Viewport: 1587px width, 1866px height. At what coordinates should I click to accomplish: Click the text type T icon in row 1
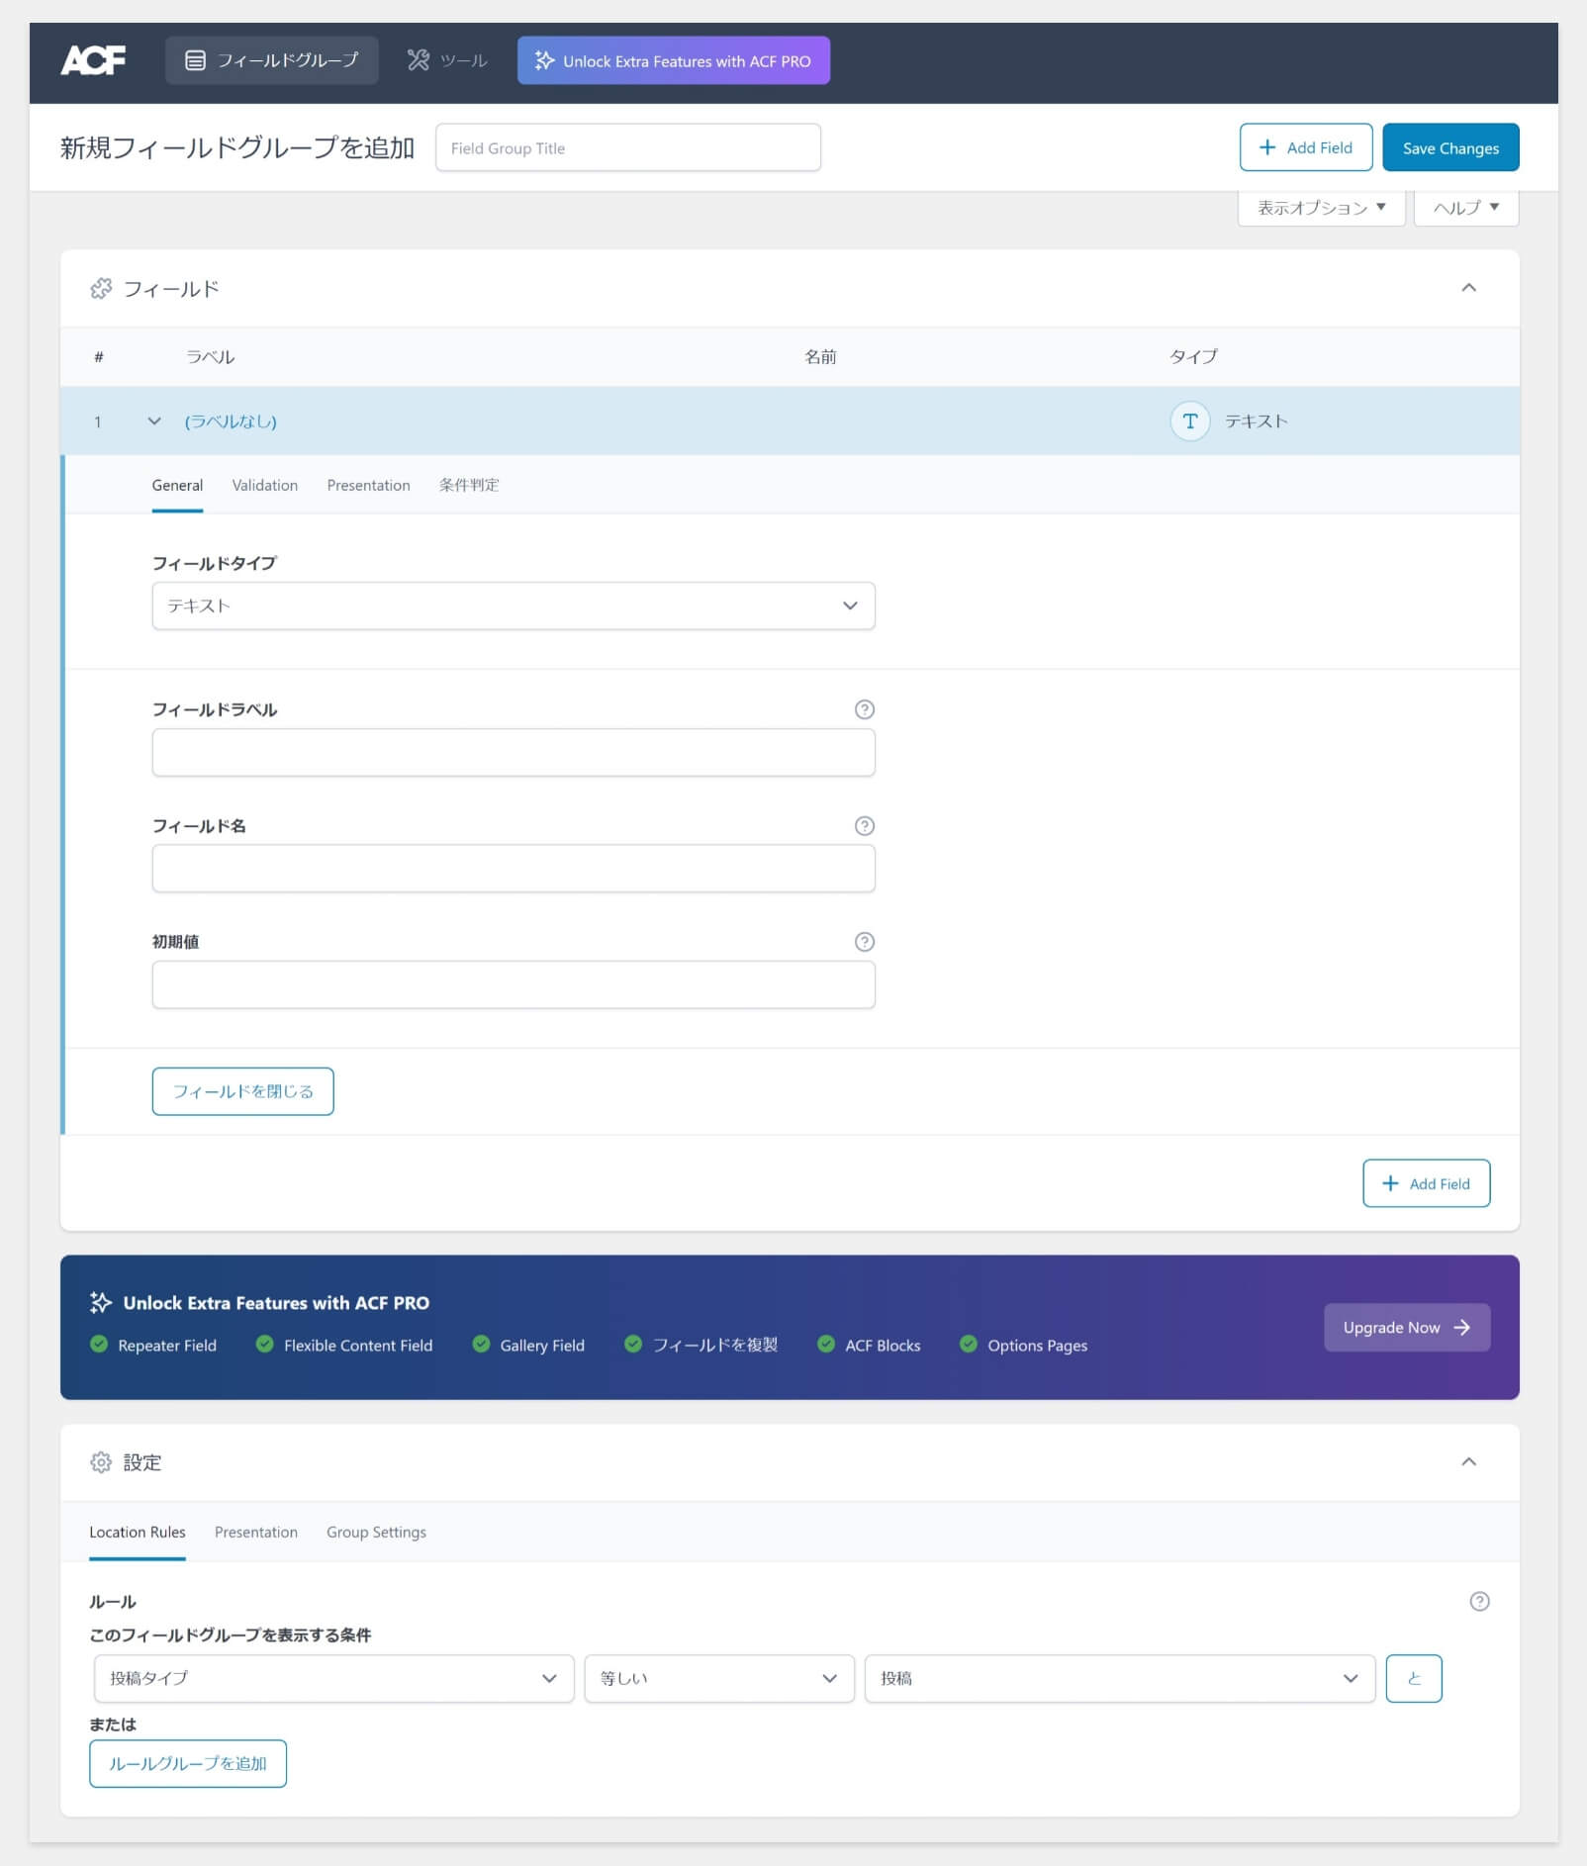tap(1190, 420)
